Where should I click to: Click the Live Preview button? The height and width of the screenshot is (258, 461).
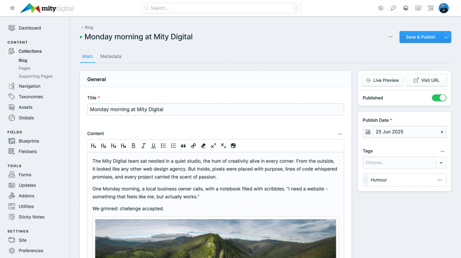click(382, 80)
